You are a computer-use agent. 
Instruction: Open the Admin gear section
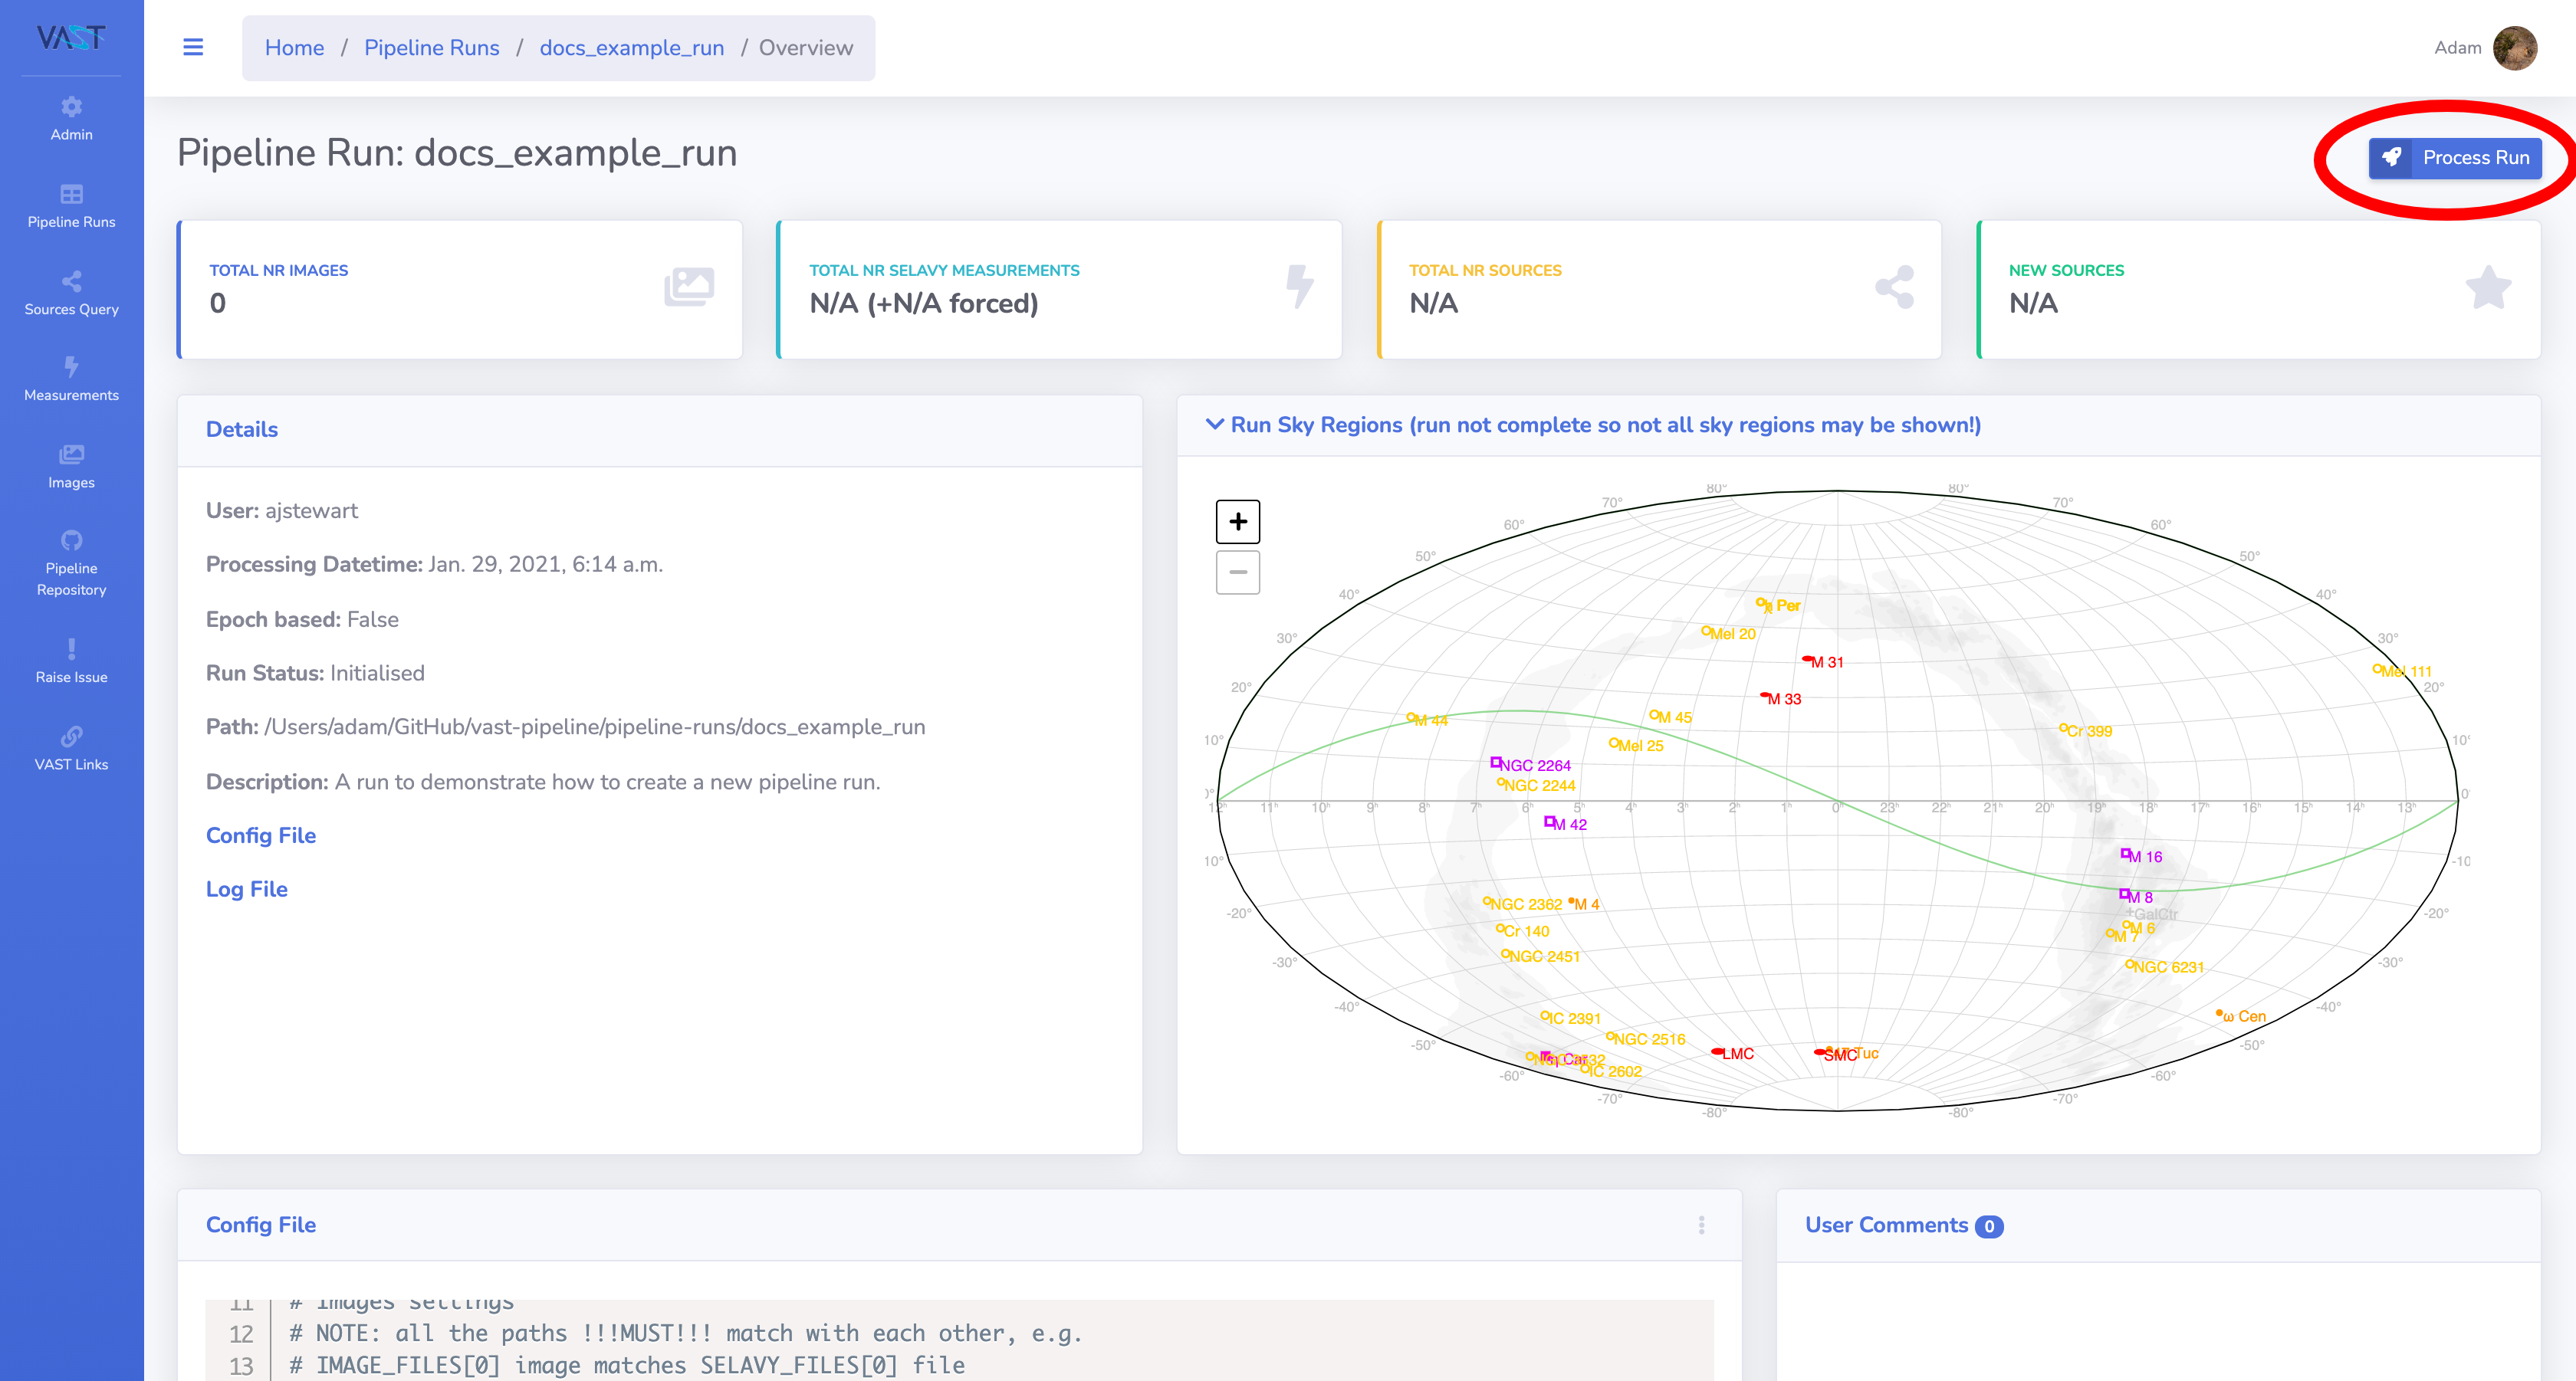click(71, 118)
